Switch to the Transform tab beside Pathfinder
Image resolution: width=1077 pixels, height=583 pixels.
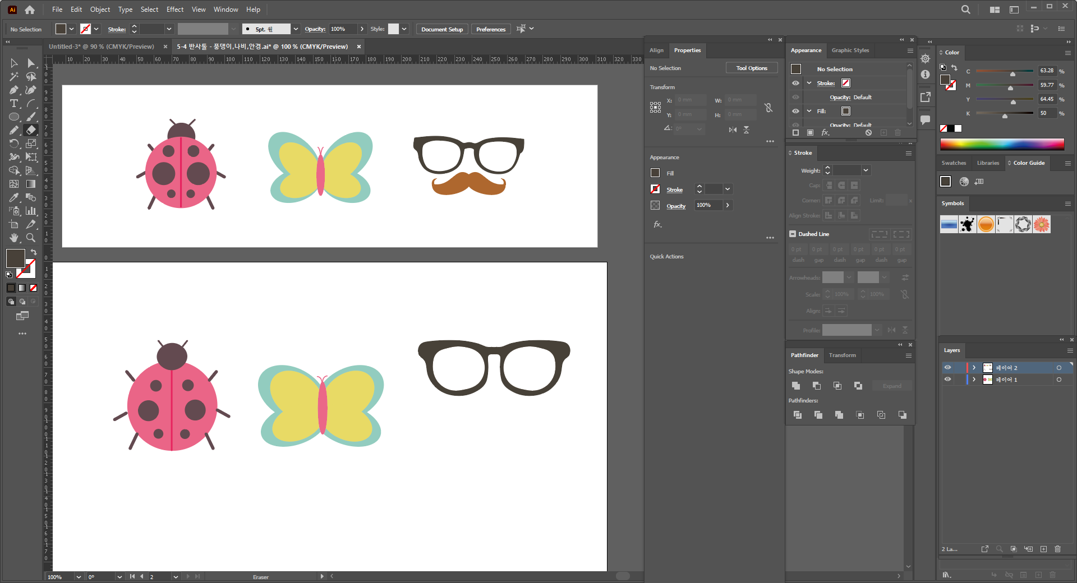coord(843,355)
